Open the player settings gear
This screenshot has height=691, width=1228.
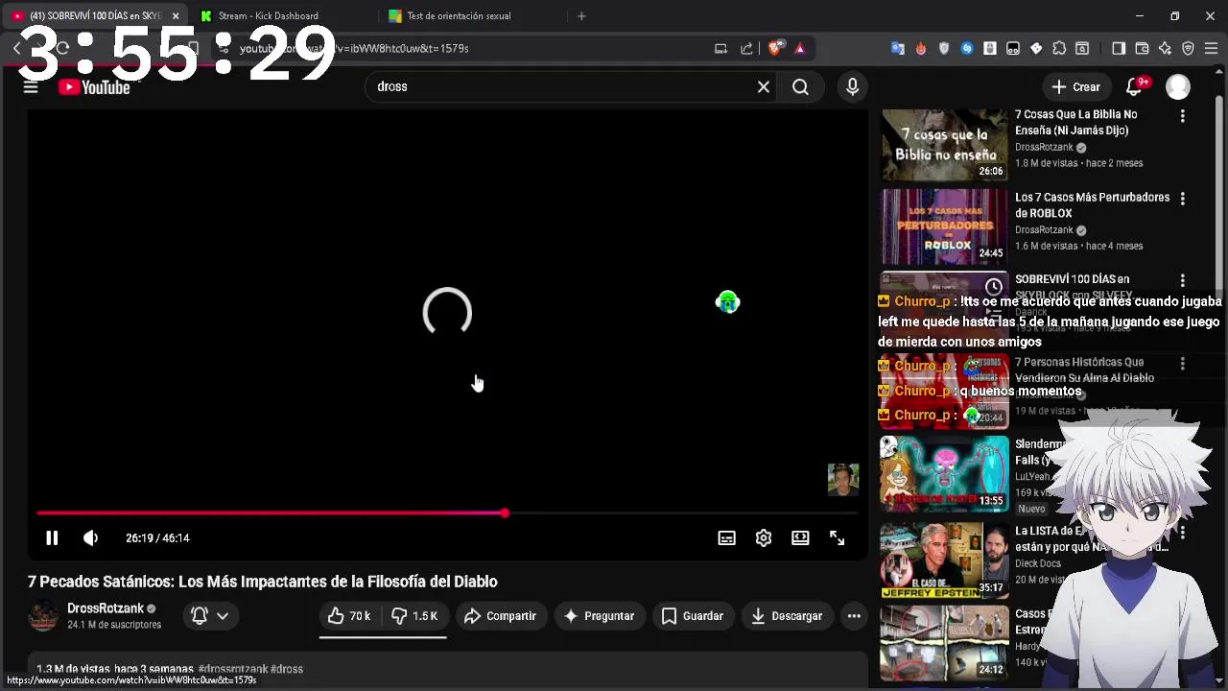pos(764,538)
